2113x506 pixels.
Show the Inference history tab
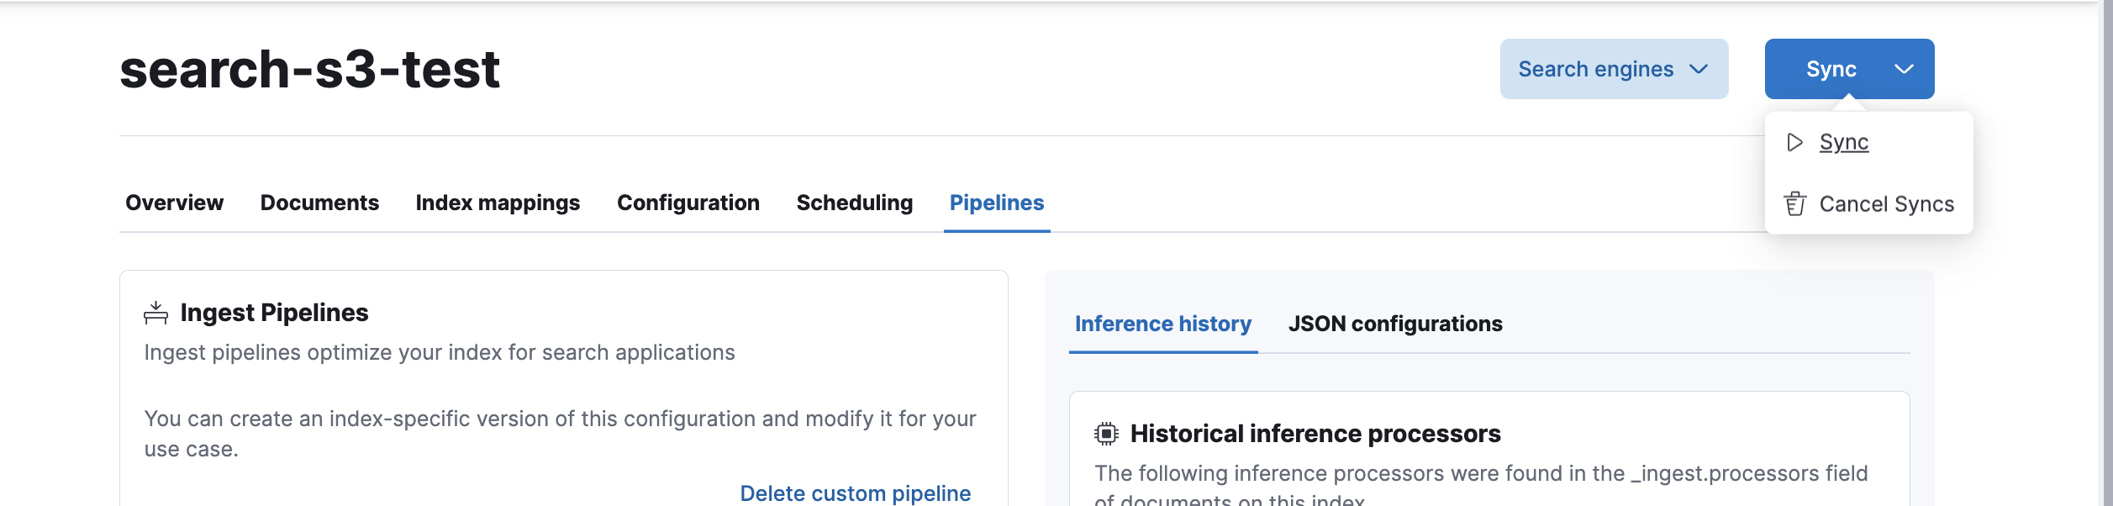pos(1162,324)
